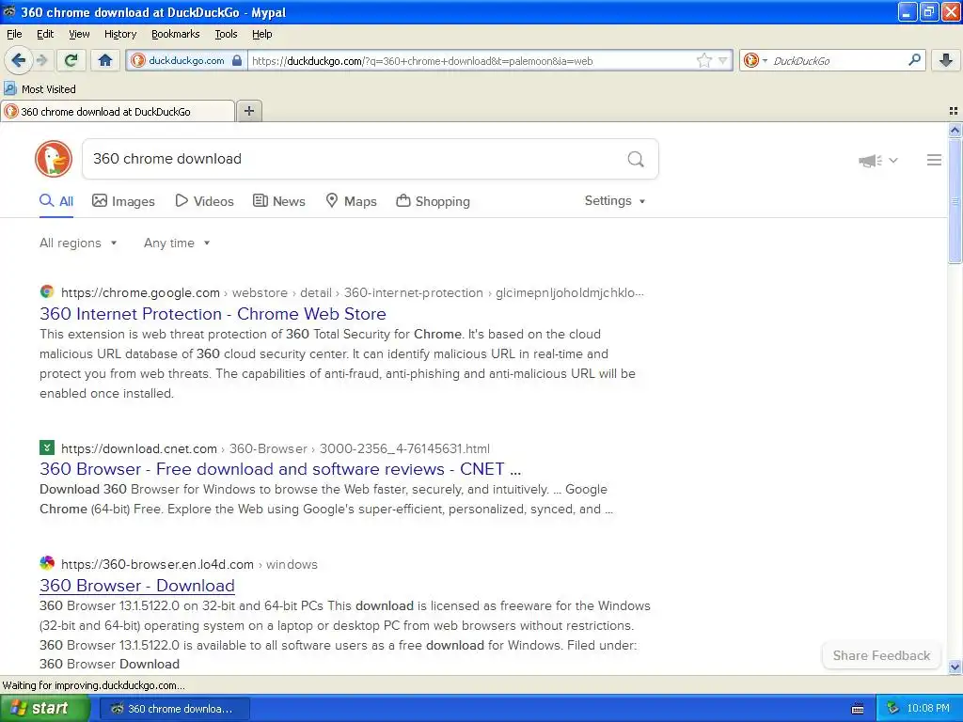Viewport: 963px width, 722px height.
Task: Switch to the Images results tab
Action: point(123,201)
